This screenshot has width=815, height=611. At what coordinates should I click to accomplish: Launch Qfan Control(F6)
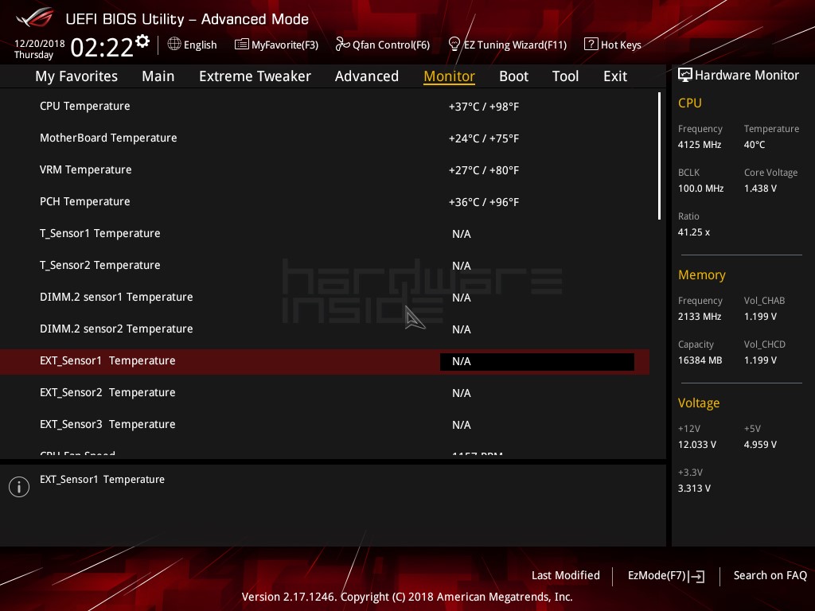tap(391, 45)
